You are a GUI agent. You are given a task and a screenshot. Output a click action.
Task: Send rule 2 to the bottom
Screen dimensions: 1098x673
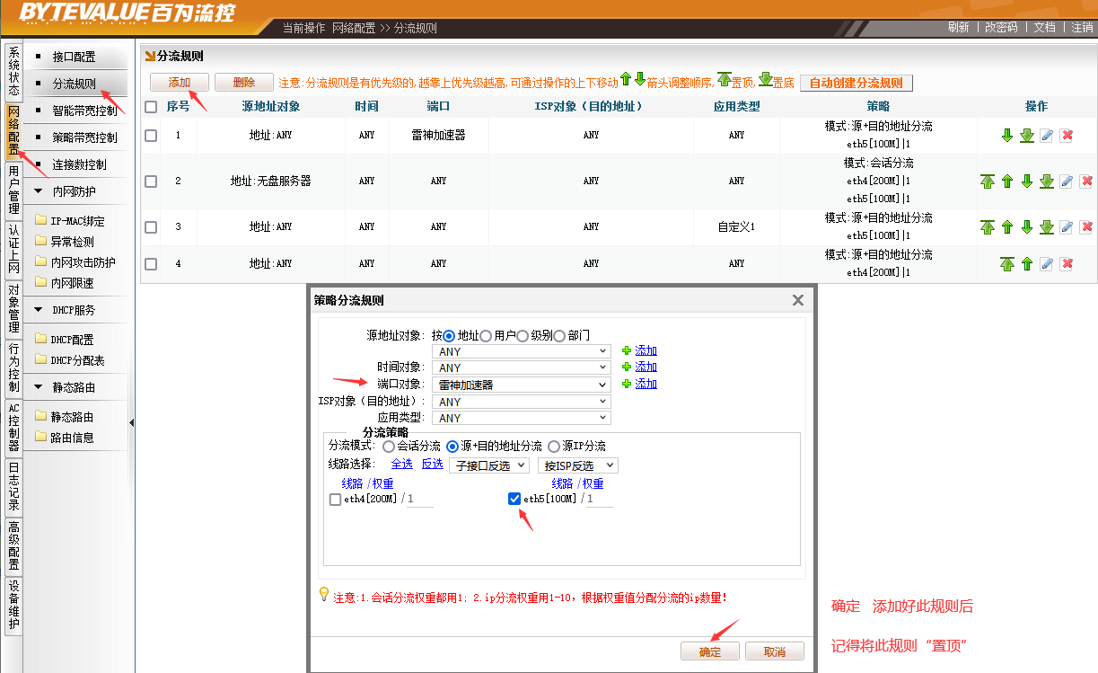1047,182
